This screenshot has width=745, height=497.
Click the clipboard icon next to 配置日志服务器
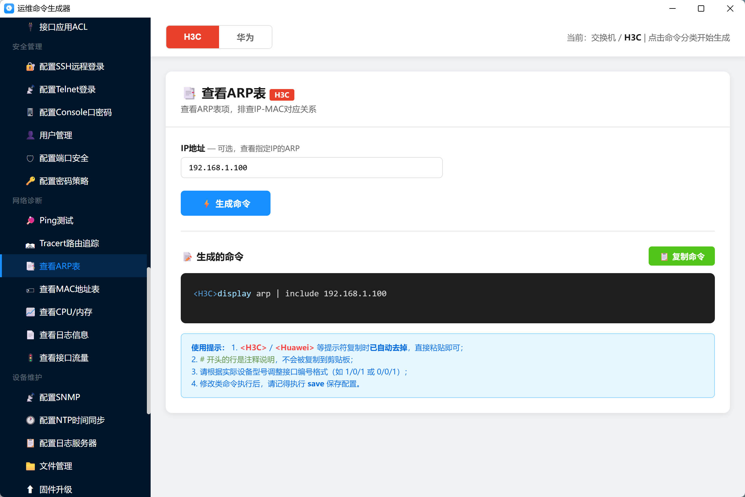(x=30, y=443)
